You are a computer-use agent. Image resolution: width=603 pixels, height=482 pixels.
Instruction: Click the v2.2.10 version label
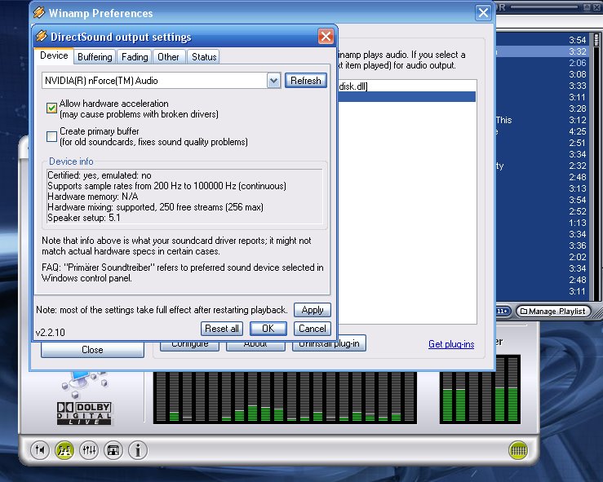50,332
